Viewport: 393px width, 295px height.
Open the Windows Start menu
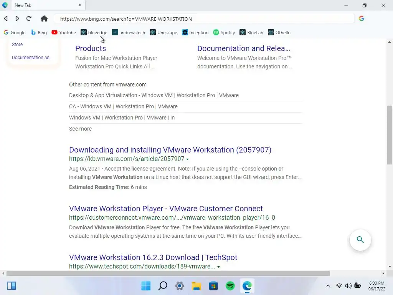pos(146,286)
